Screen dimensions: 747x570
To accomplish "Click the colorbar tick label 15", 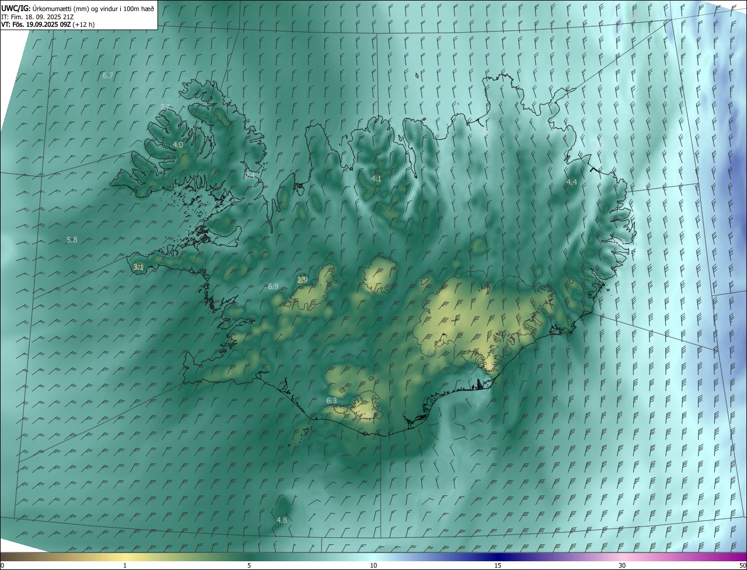I will (498, 565).
